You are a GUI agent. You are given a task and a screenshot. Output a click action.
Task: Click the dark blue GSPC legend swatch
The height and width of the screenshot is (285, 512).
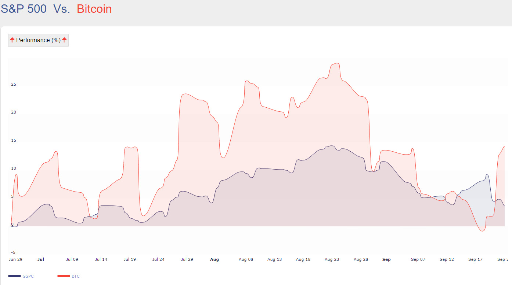click(14, 276)
